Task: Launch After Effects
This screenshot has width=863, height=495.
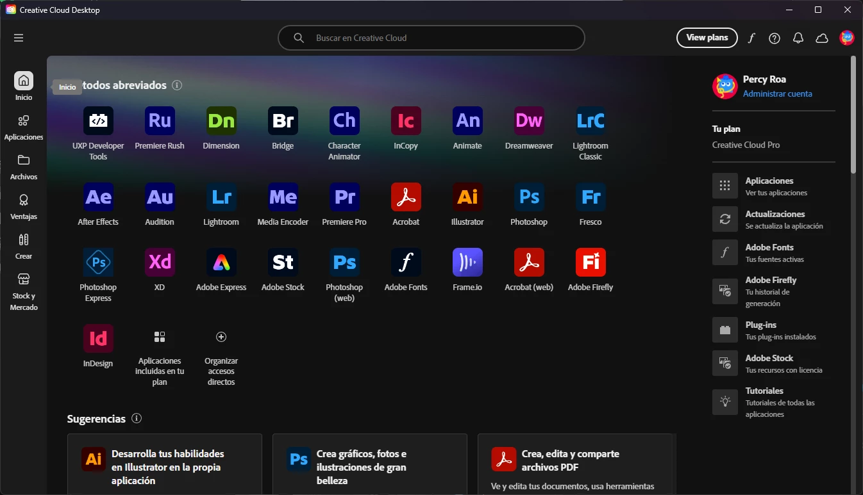Action: point(98,197)
